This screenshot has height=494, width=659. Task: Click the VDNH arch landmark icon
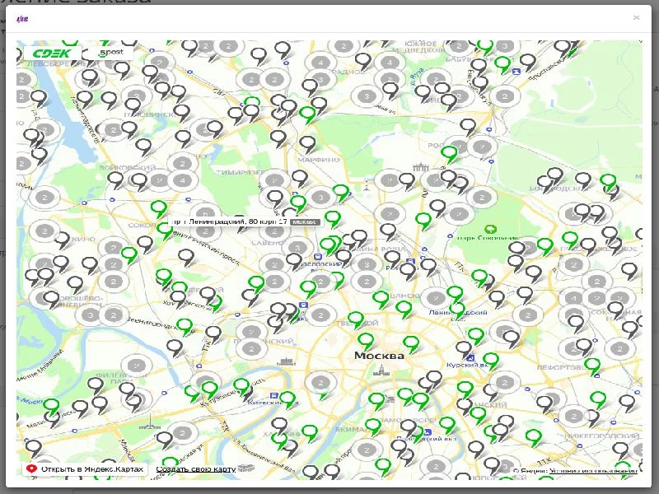coord(421,168)
